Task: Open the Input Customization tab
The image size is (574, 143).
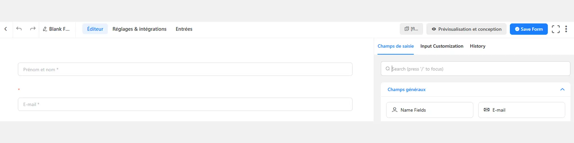Action: [442, 46]
